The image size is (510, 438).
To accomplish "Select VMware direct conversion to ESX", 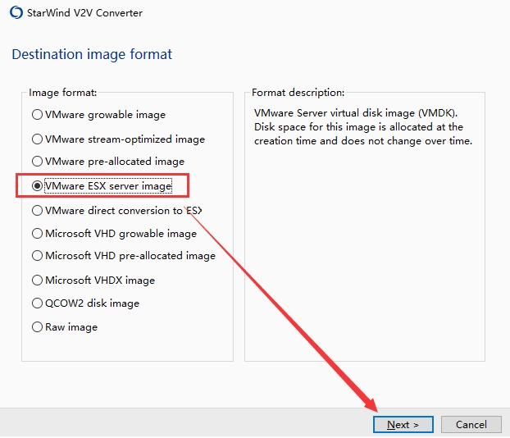I will coord(37,210).
